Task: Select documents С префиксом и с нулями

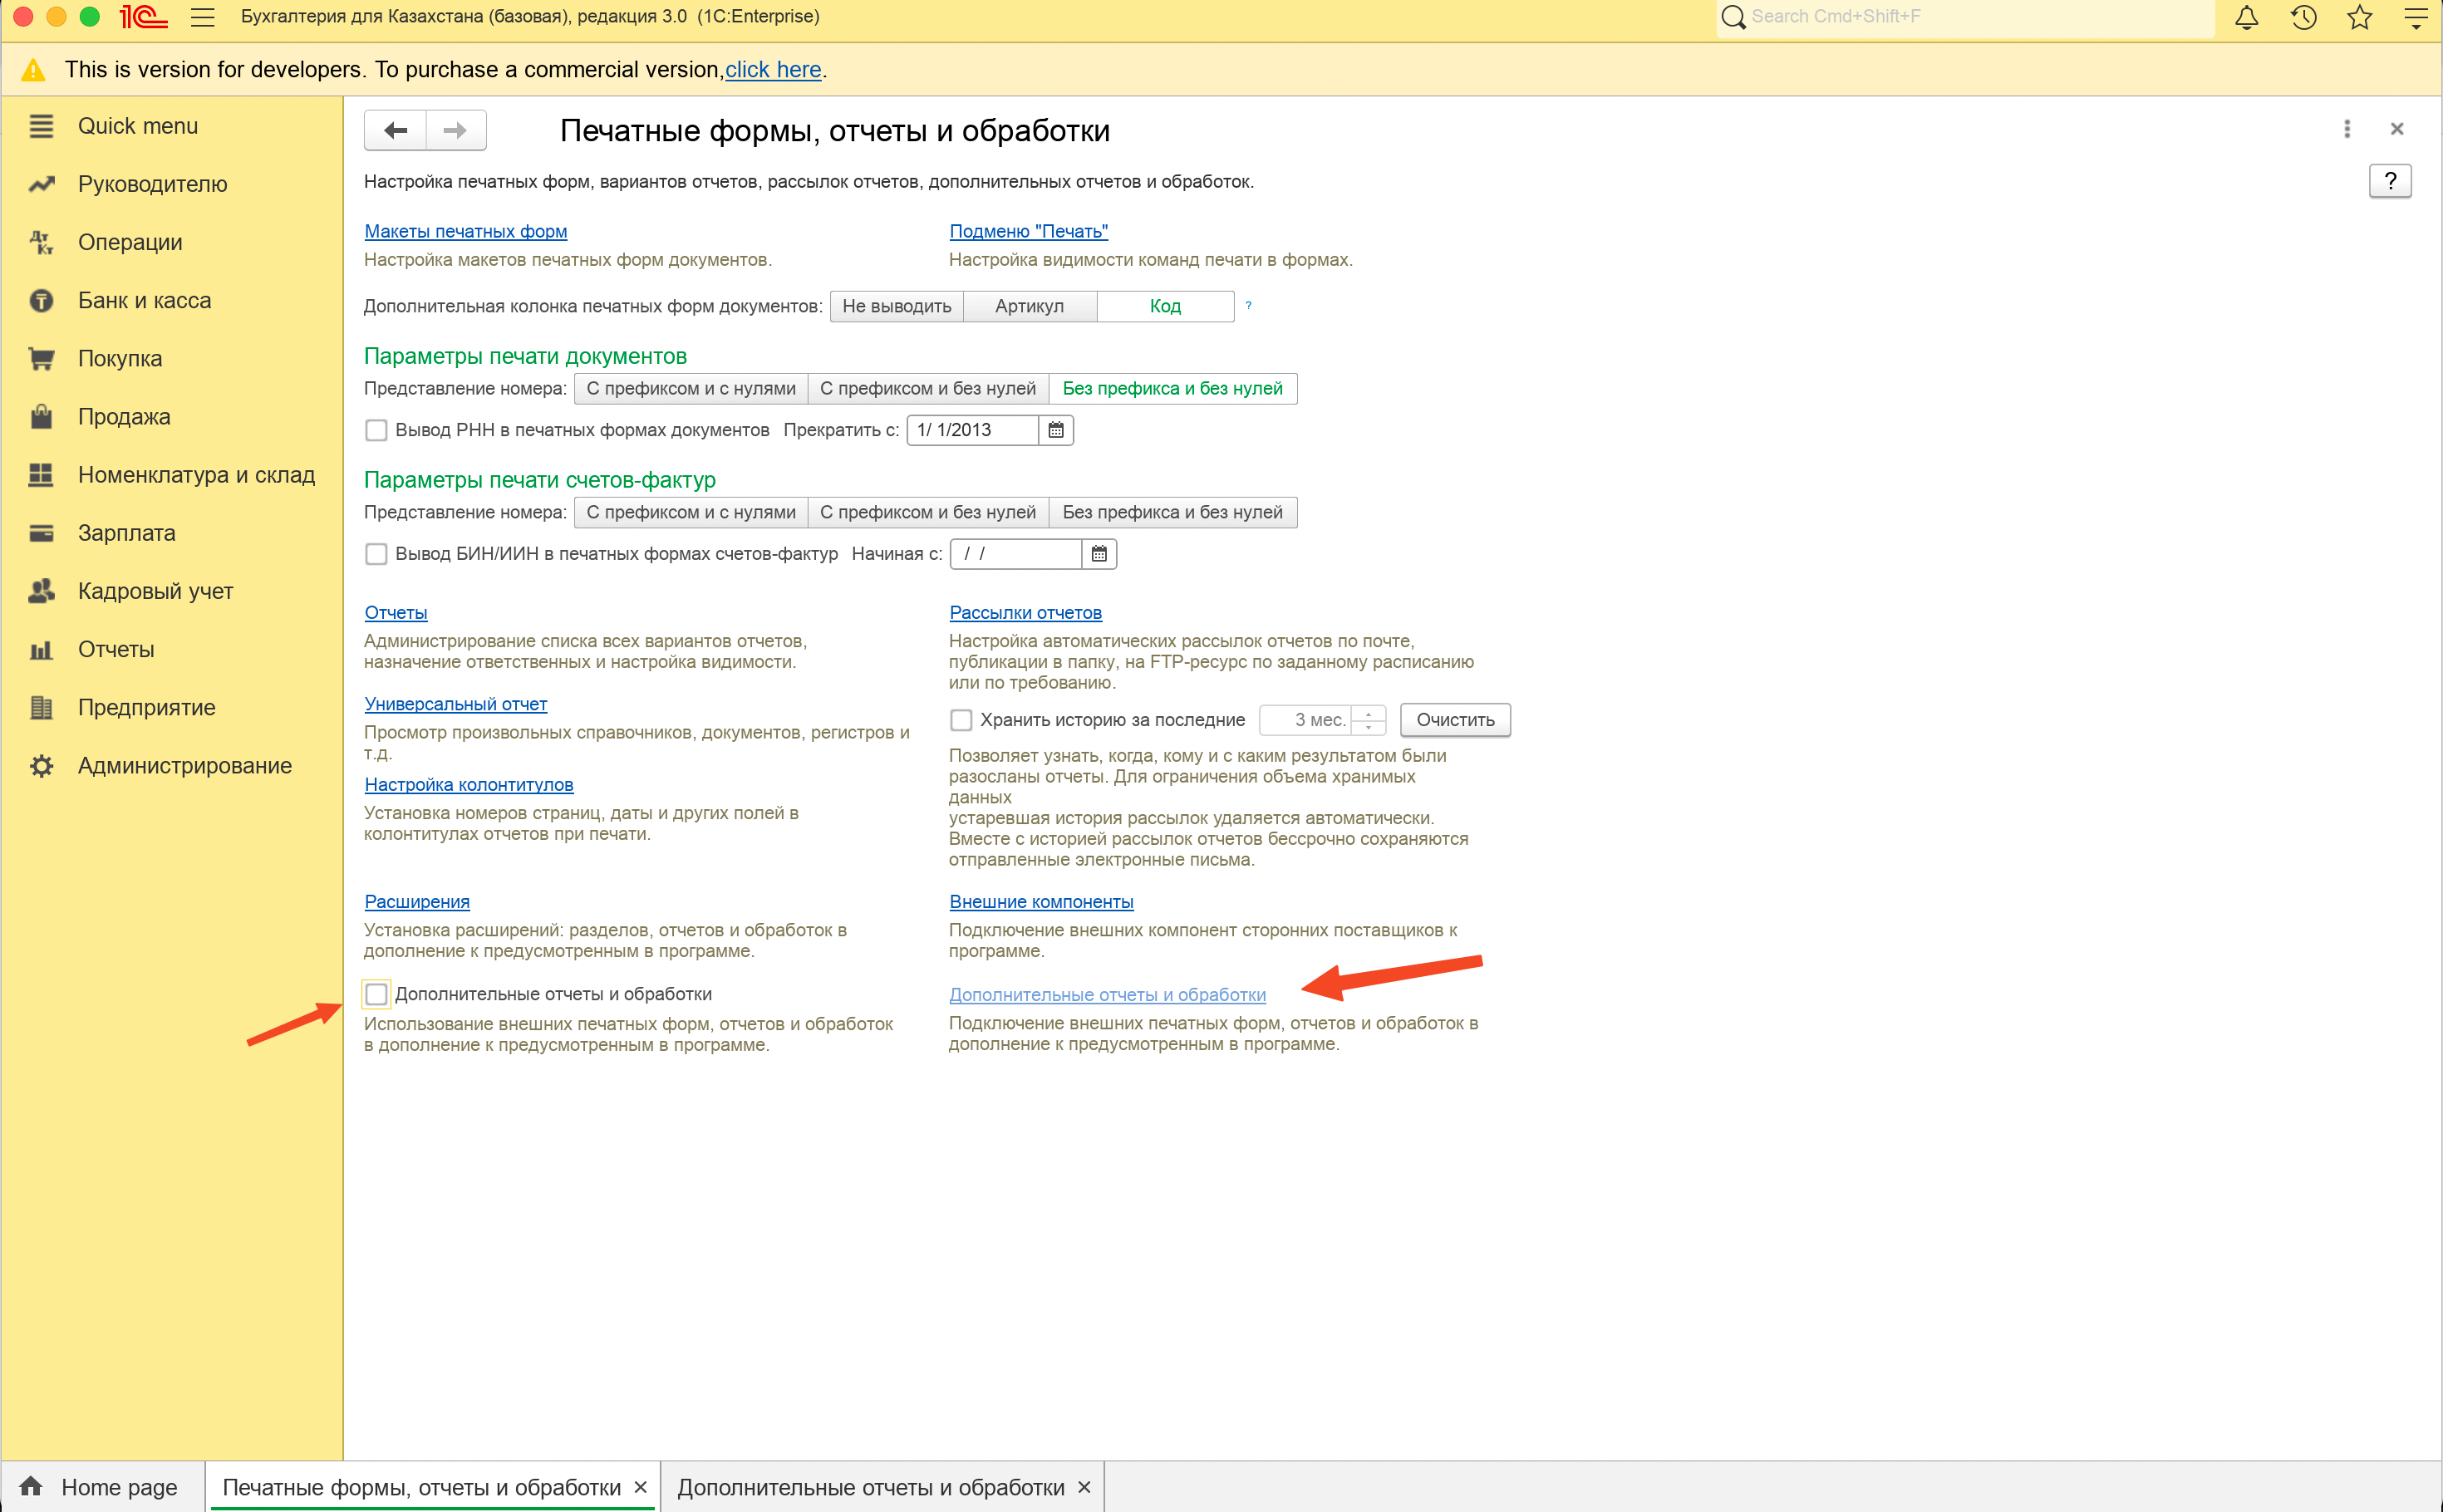Action: (x=691, y=389)
